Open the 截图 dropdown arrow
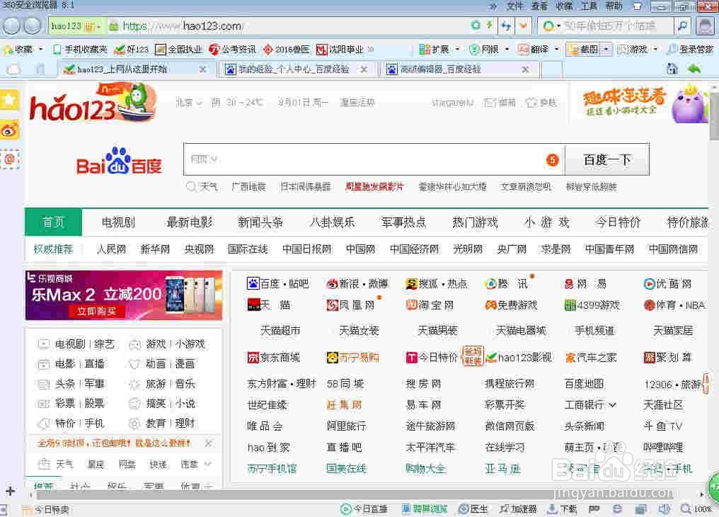 pos(606,49)
